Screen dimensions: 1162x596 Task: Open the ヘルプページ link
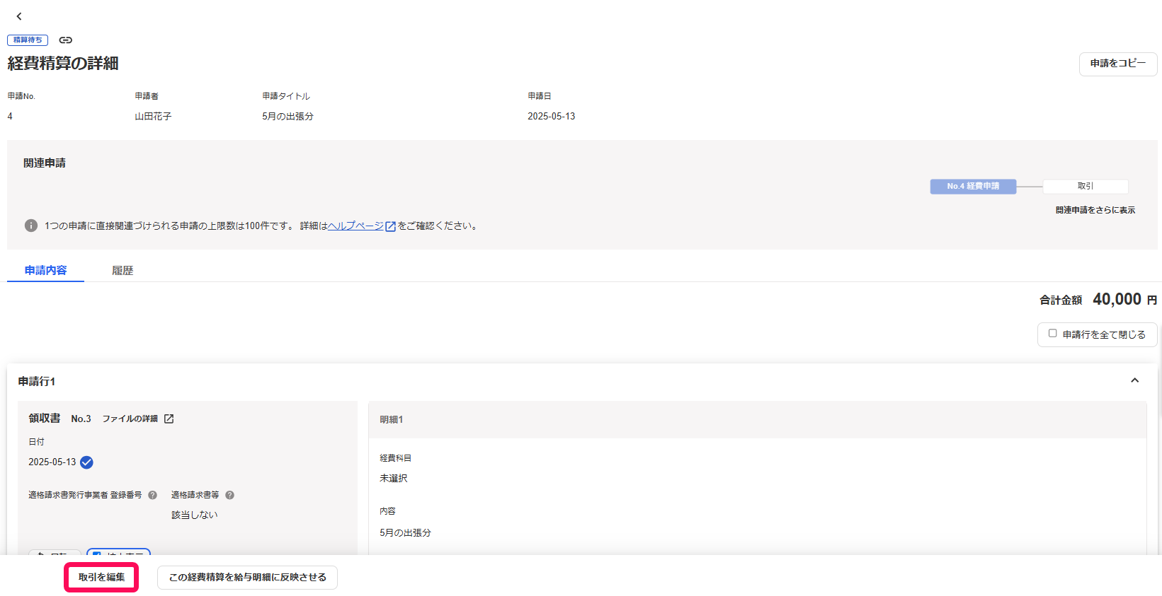coord(355,226)
